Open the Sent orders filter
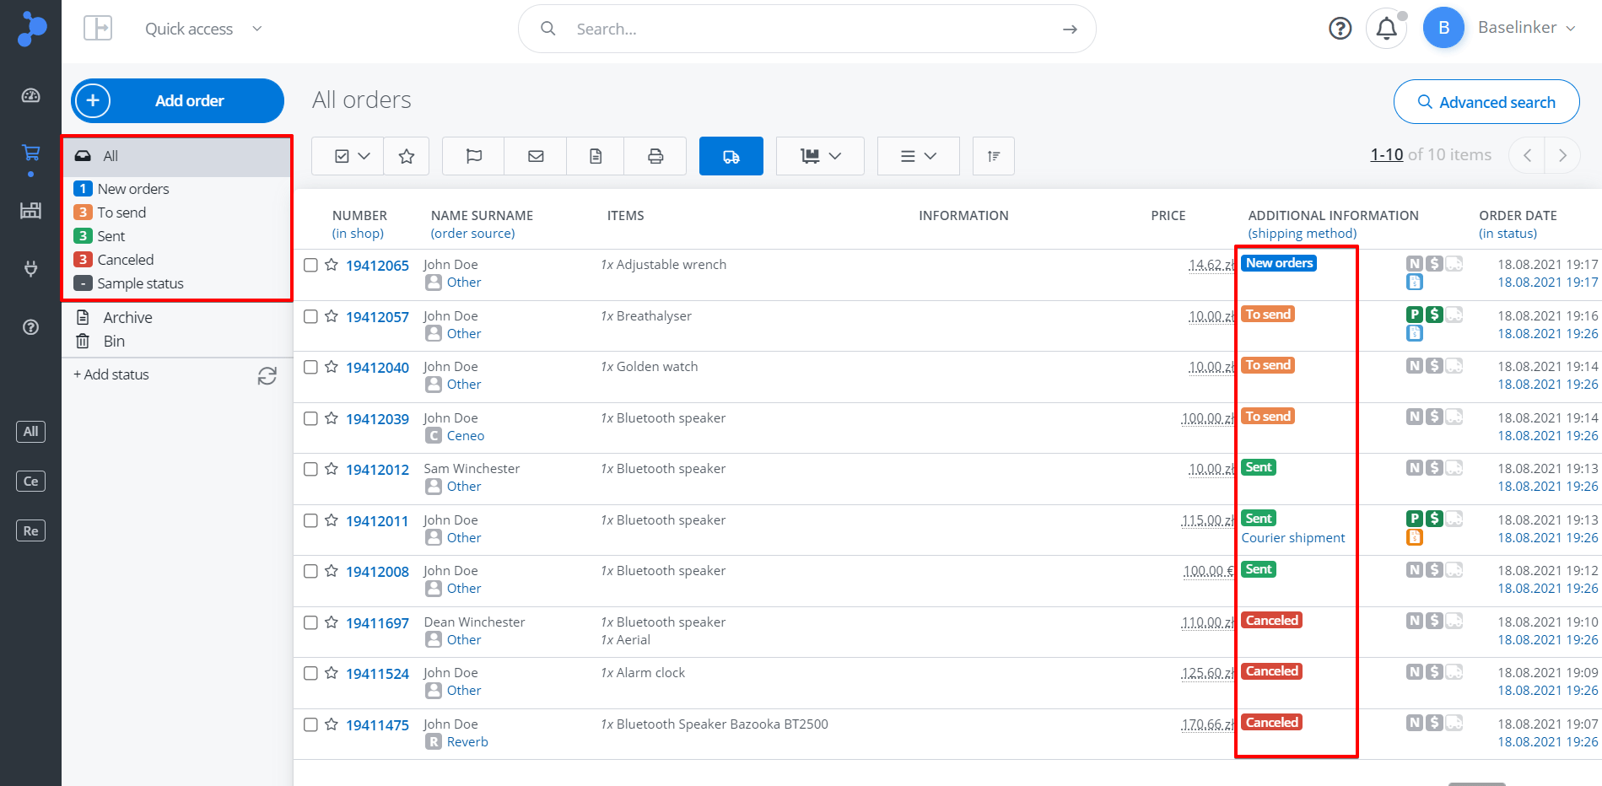The width and height of the screenshot is (1602, 786). point(111,235)
